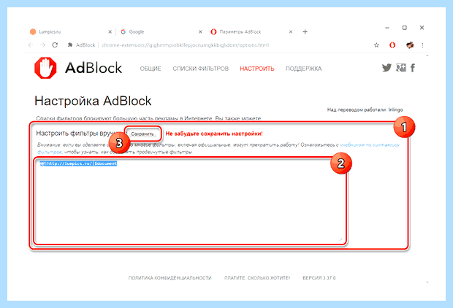Viewport: 453px width, 308px height.
Task: Click inside the manual filters text area
Action: [x=190, y=201]
